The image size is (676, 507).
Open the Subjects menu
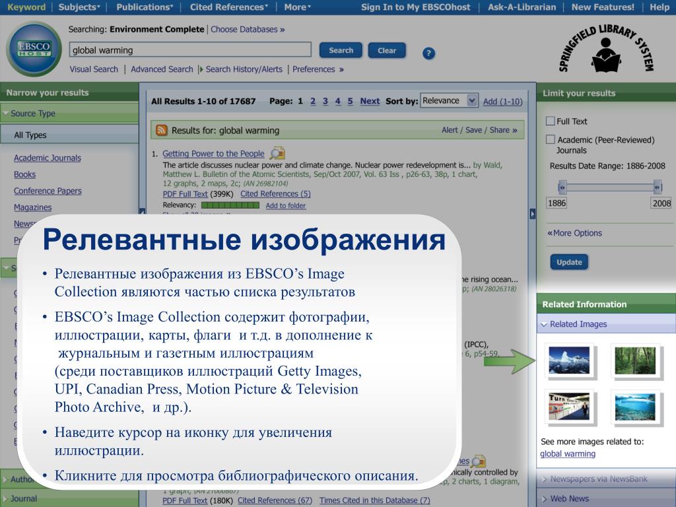pyautogui.click(x=79, y=7)
